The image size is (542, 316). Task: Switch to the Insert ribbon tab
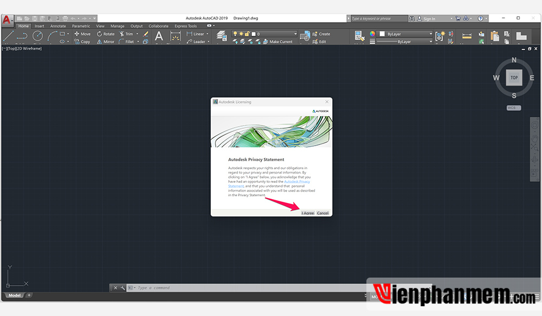(x=40, y=26)
